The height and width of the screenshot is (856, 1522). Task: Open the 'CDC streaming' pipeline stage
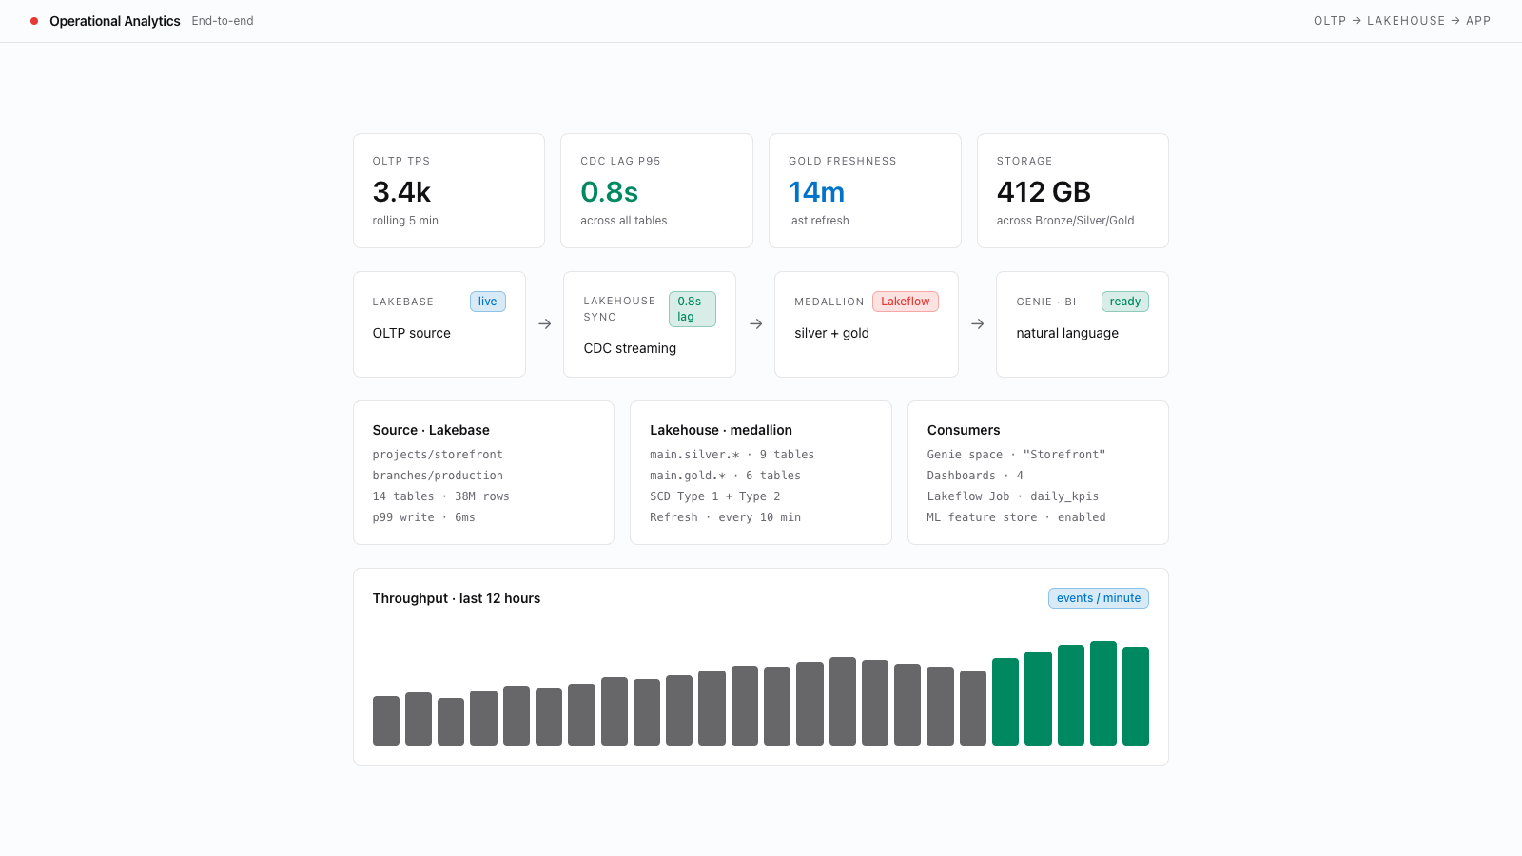[x=650, y=324]
